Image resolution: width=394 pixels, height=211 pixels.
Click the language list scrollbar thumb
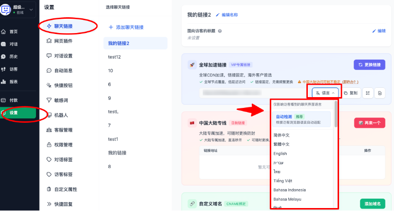[x=336, y=114]
